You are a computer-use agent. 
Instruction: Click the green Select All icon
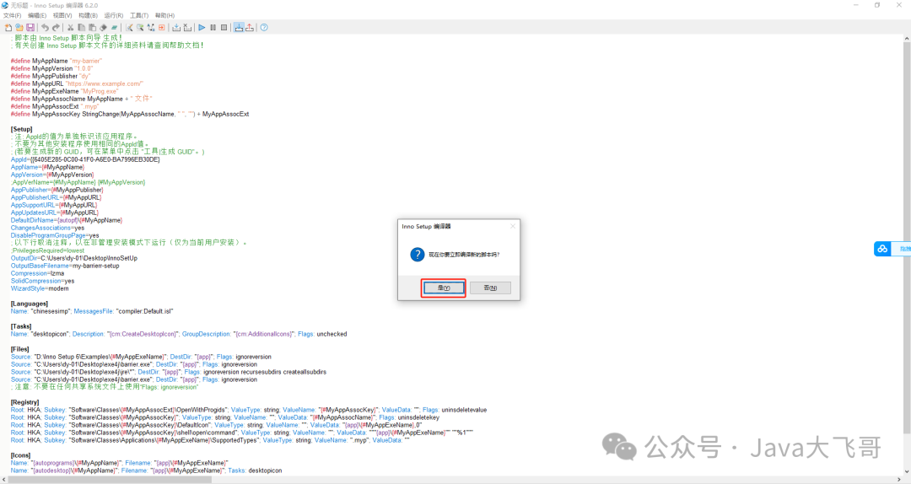[115, 27]
